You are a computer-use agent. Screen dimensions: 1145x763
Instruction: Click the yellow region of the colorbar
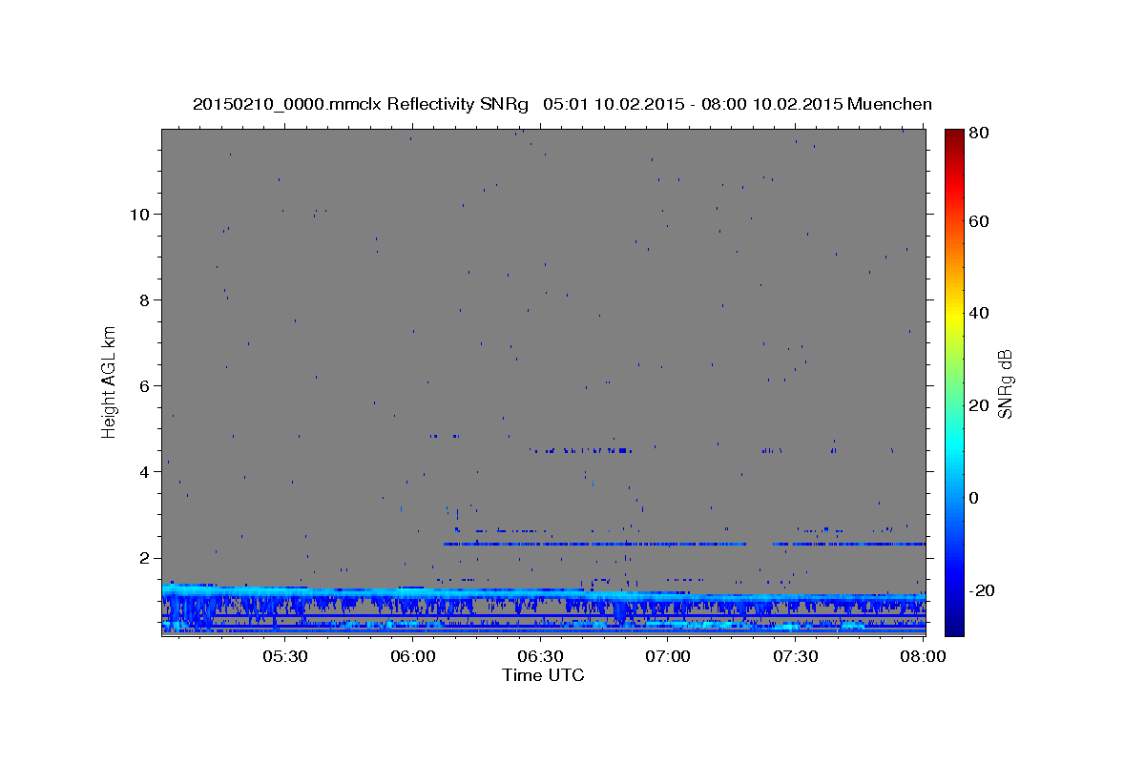click(954, 313)
